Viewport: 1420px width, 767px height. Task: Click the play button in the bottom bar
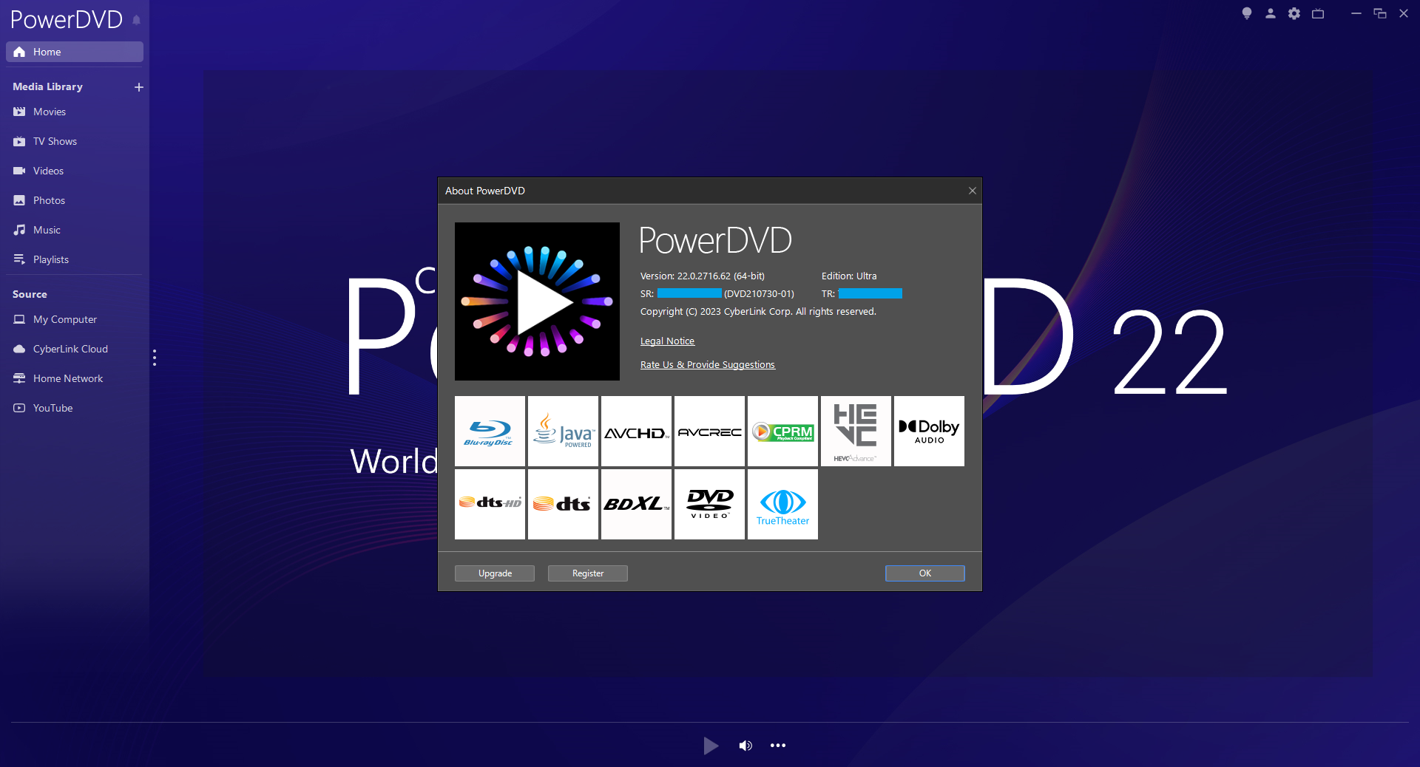pos(711,746)
